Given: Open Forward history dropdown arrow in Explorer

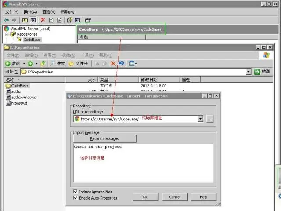Looking at the screenshot, I should pos(36,63).
